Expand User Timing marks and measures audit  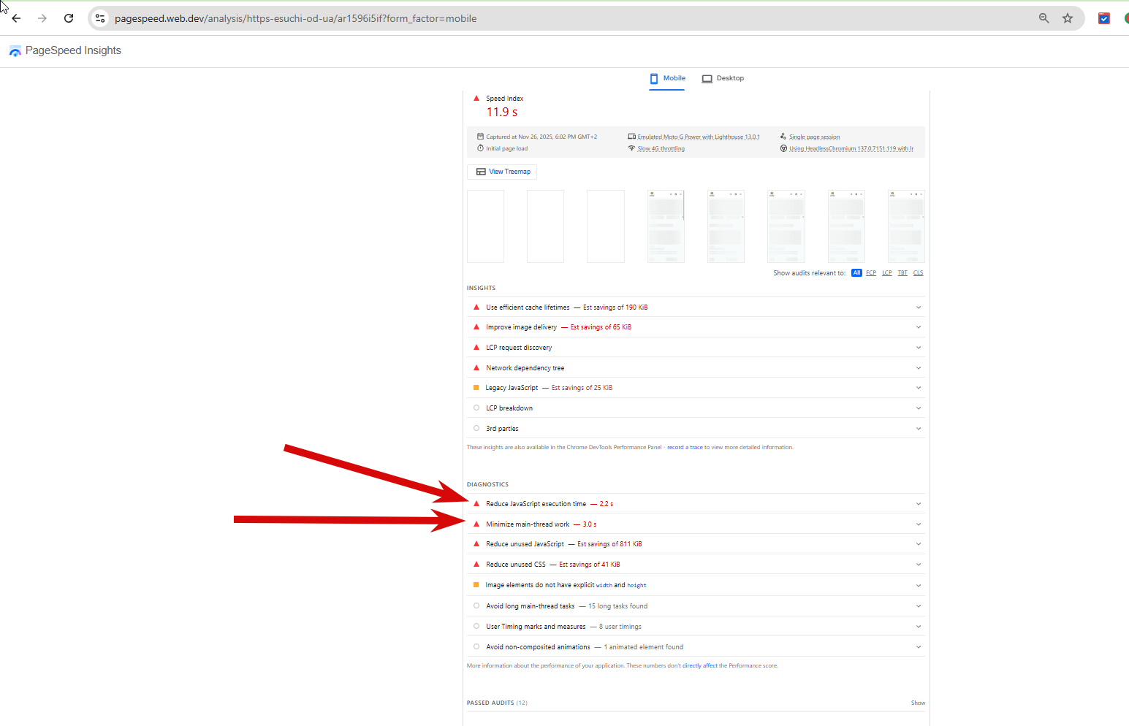(x=696, y=627)
